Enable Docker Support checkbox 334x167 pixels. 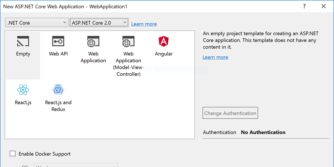tap(13, 154)
